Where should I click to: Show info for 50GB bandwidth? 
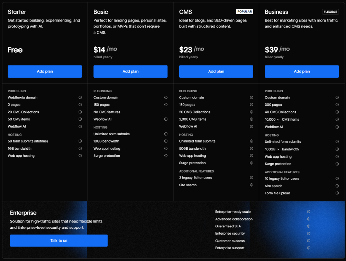coord(251,148)
